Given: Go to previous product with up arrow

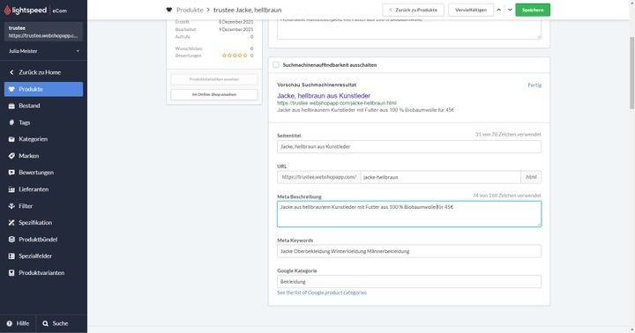Looking at the screenshot, I should pos(499,10).
